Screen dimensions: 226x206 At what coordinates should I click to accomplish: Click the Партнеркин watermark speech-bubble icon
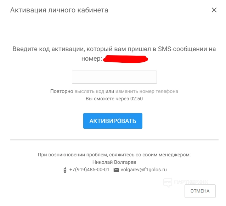click(168, 182)
